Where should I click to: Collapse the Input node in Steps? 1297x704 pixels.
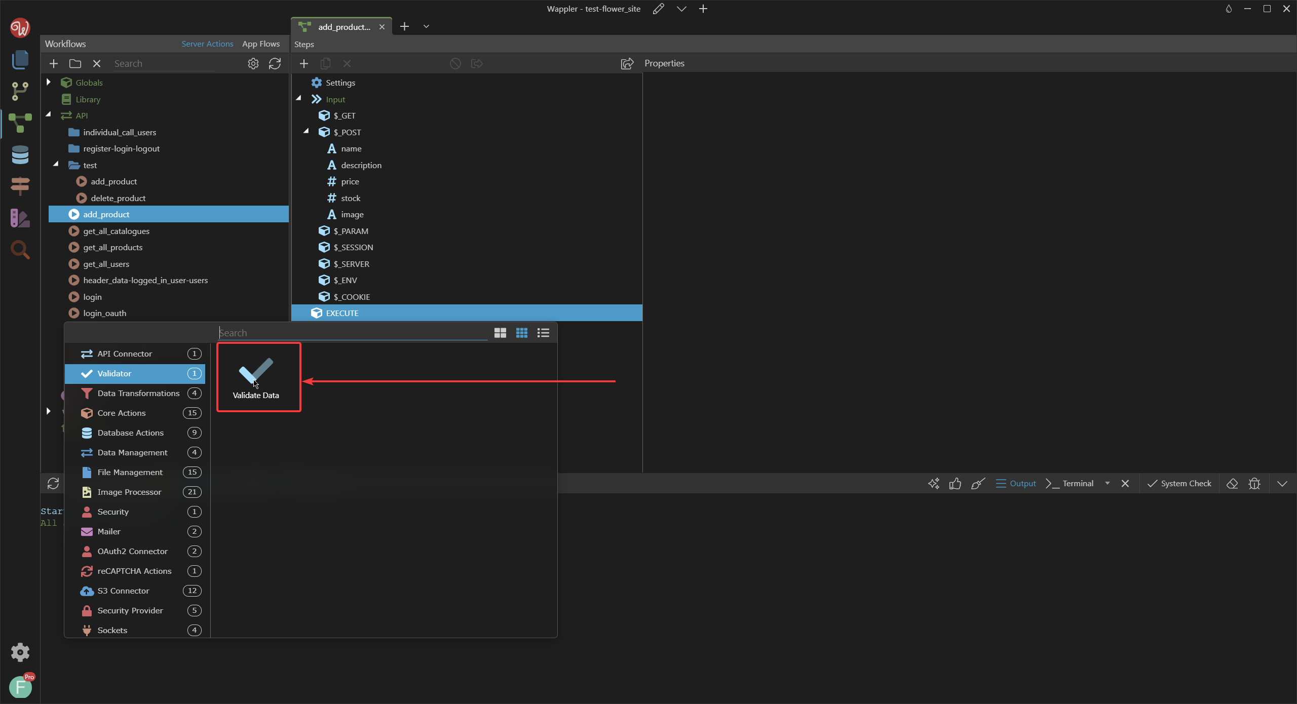click(299, 98)
